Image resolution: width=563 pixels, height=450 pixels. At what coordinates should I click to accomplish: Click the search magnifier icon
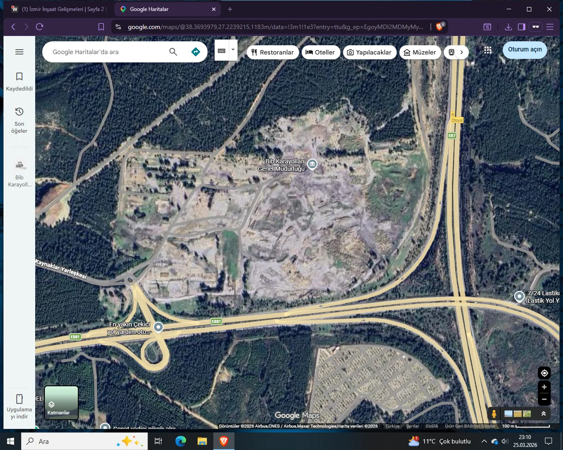coord(173,52)
